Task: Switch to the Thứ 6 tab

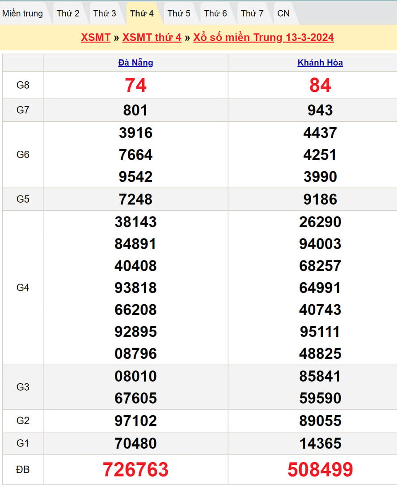Action: click(x=215, y=13)
